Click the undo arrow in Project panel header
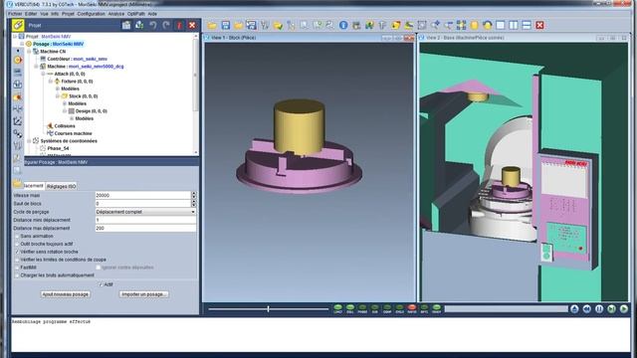Viewport: 637px width, 358px height. pyautogui.click(x=152, y=25)
